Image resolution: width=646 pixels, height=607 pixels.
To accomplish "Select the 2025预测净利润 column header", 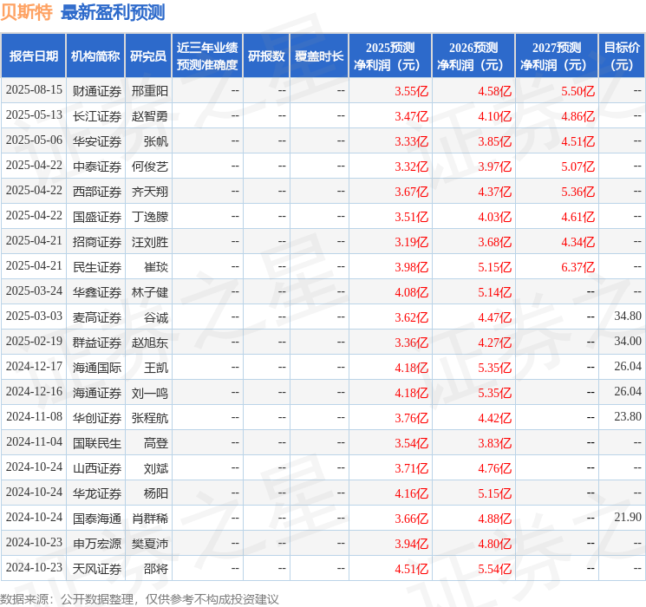I will click(389, 56).
